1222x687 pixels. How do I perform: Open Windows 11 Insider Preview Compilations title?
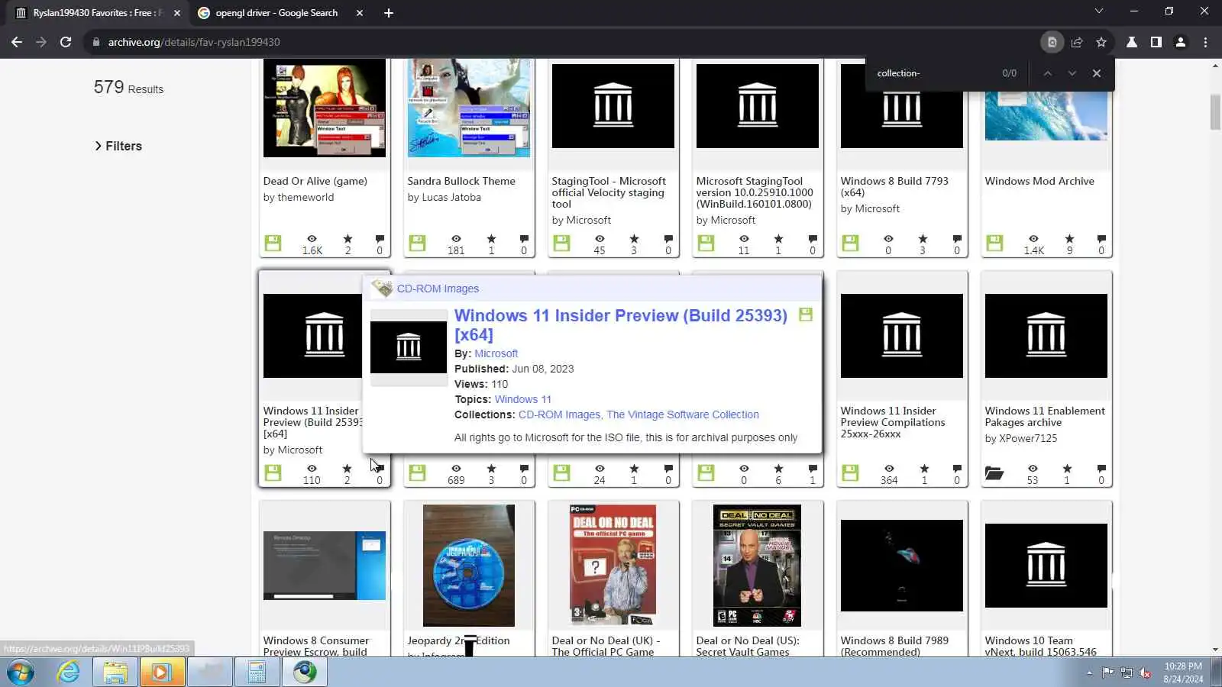pyautogui.click(x=893, y=422)
